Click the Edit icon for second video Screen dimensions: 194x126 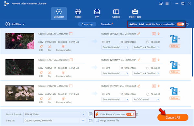tap(41, 73)
